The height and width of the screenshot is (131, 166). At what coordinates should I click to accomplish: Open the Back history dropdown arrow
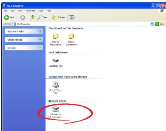tap(17, 17)
